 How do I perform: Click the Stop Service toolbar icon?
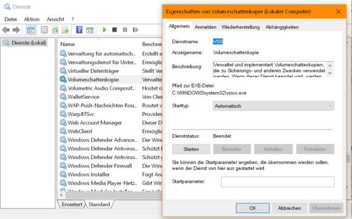[x=115, y=30]
